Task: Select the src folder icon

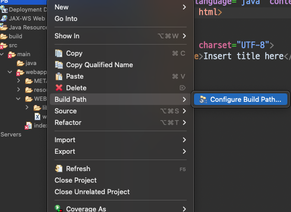Action: pyautogui.click(x=4, y=45)
